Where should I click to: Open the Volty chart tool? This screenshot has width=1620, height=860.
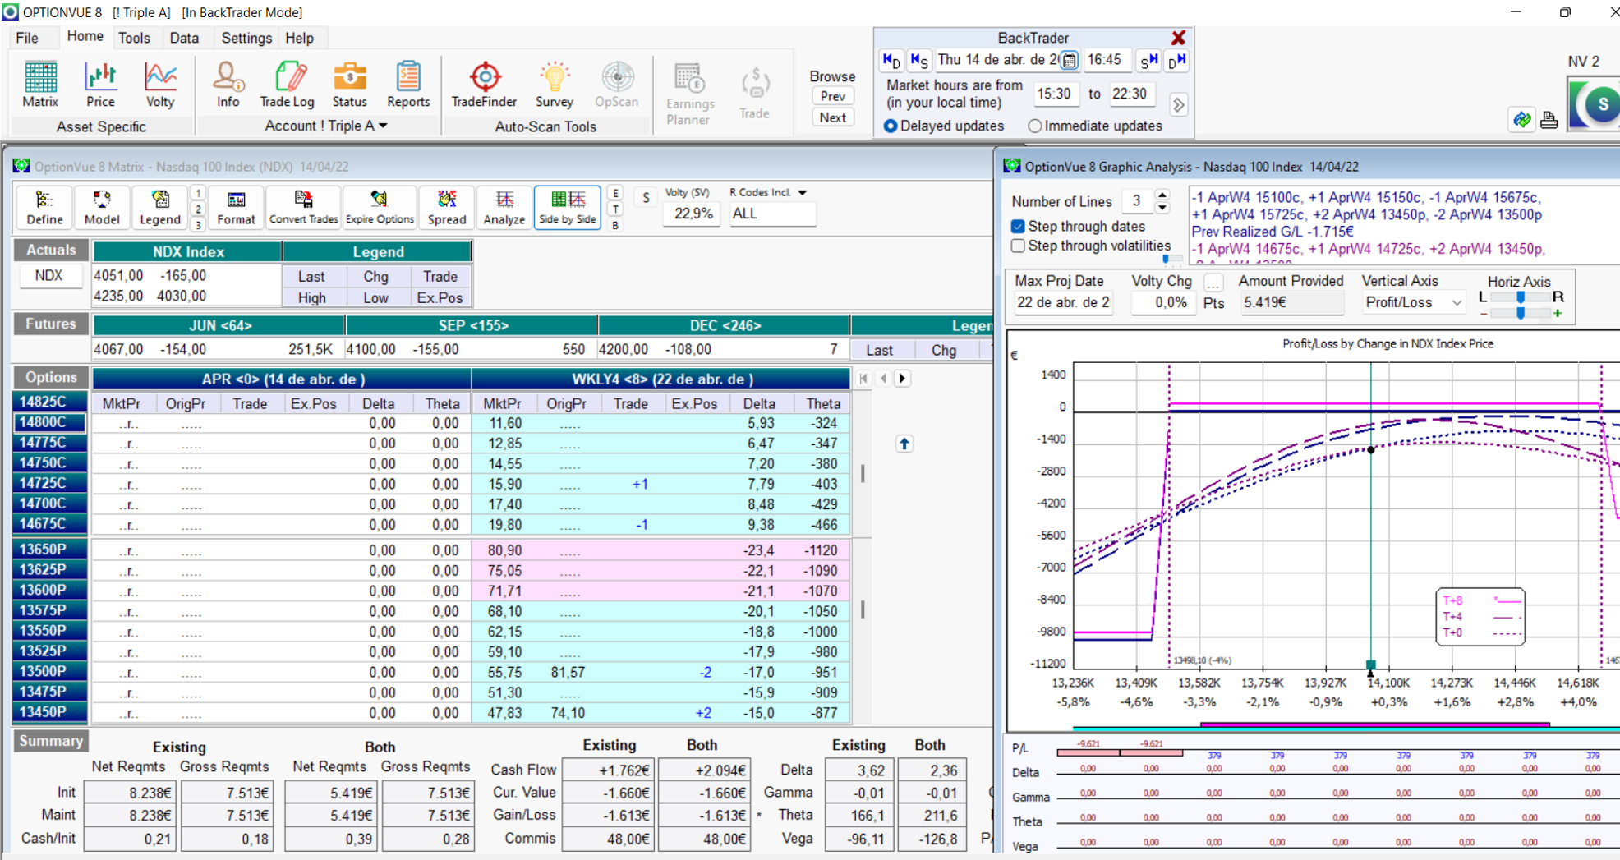click(160, 84)
